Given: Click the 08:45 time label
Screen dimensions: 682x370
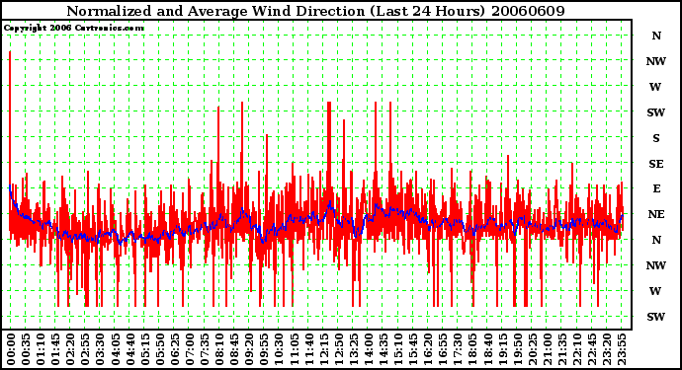Looking at the screenshot, I should click(234, 349).
